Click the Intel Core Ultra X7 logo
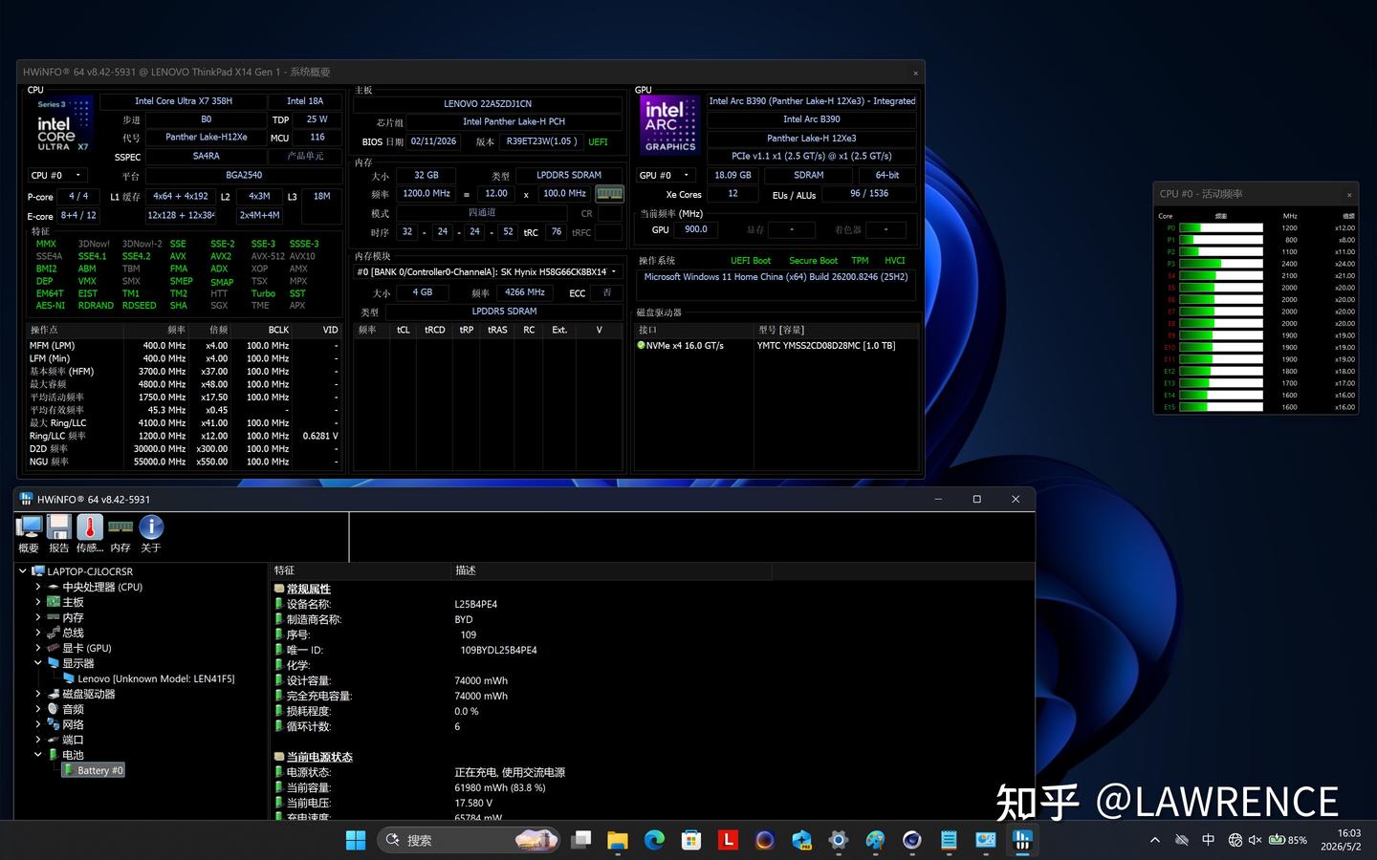Screen dimensions: 1377x860 (62, 126)
